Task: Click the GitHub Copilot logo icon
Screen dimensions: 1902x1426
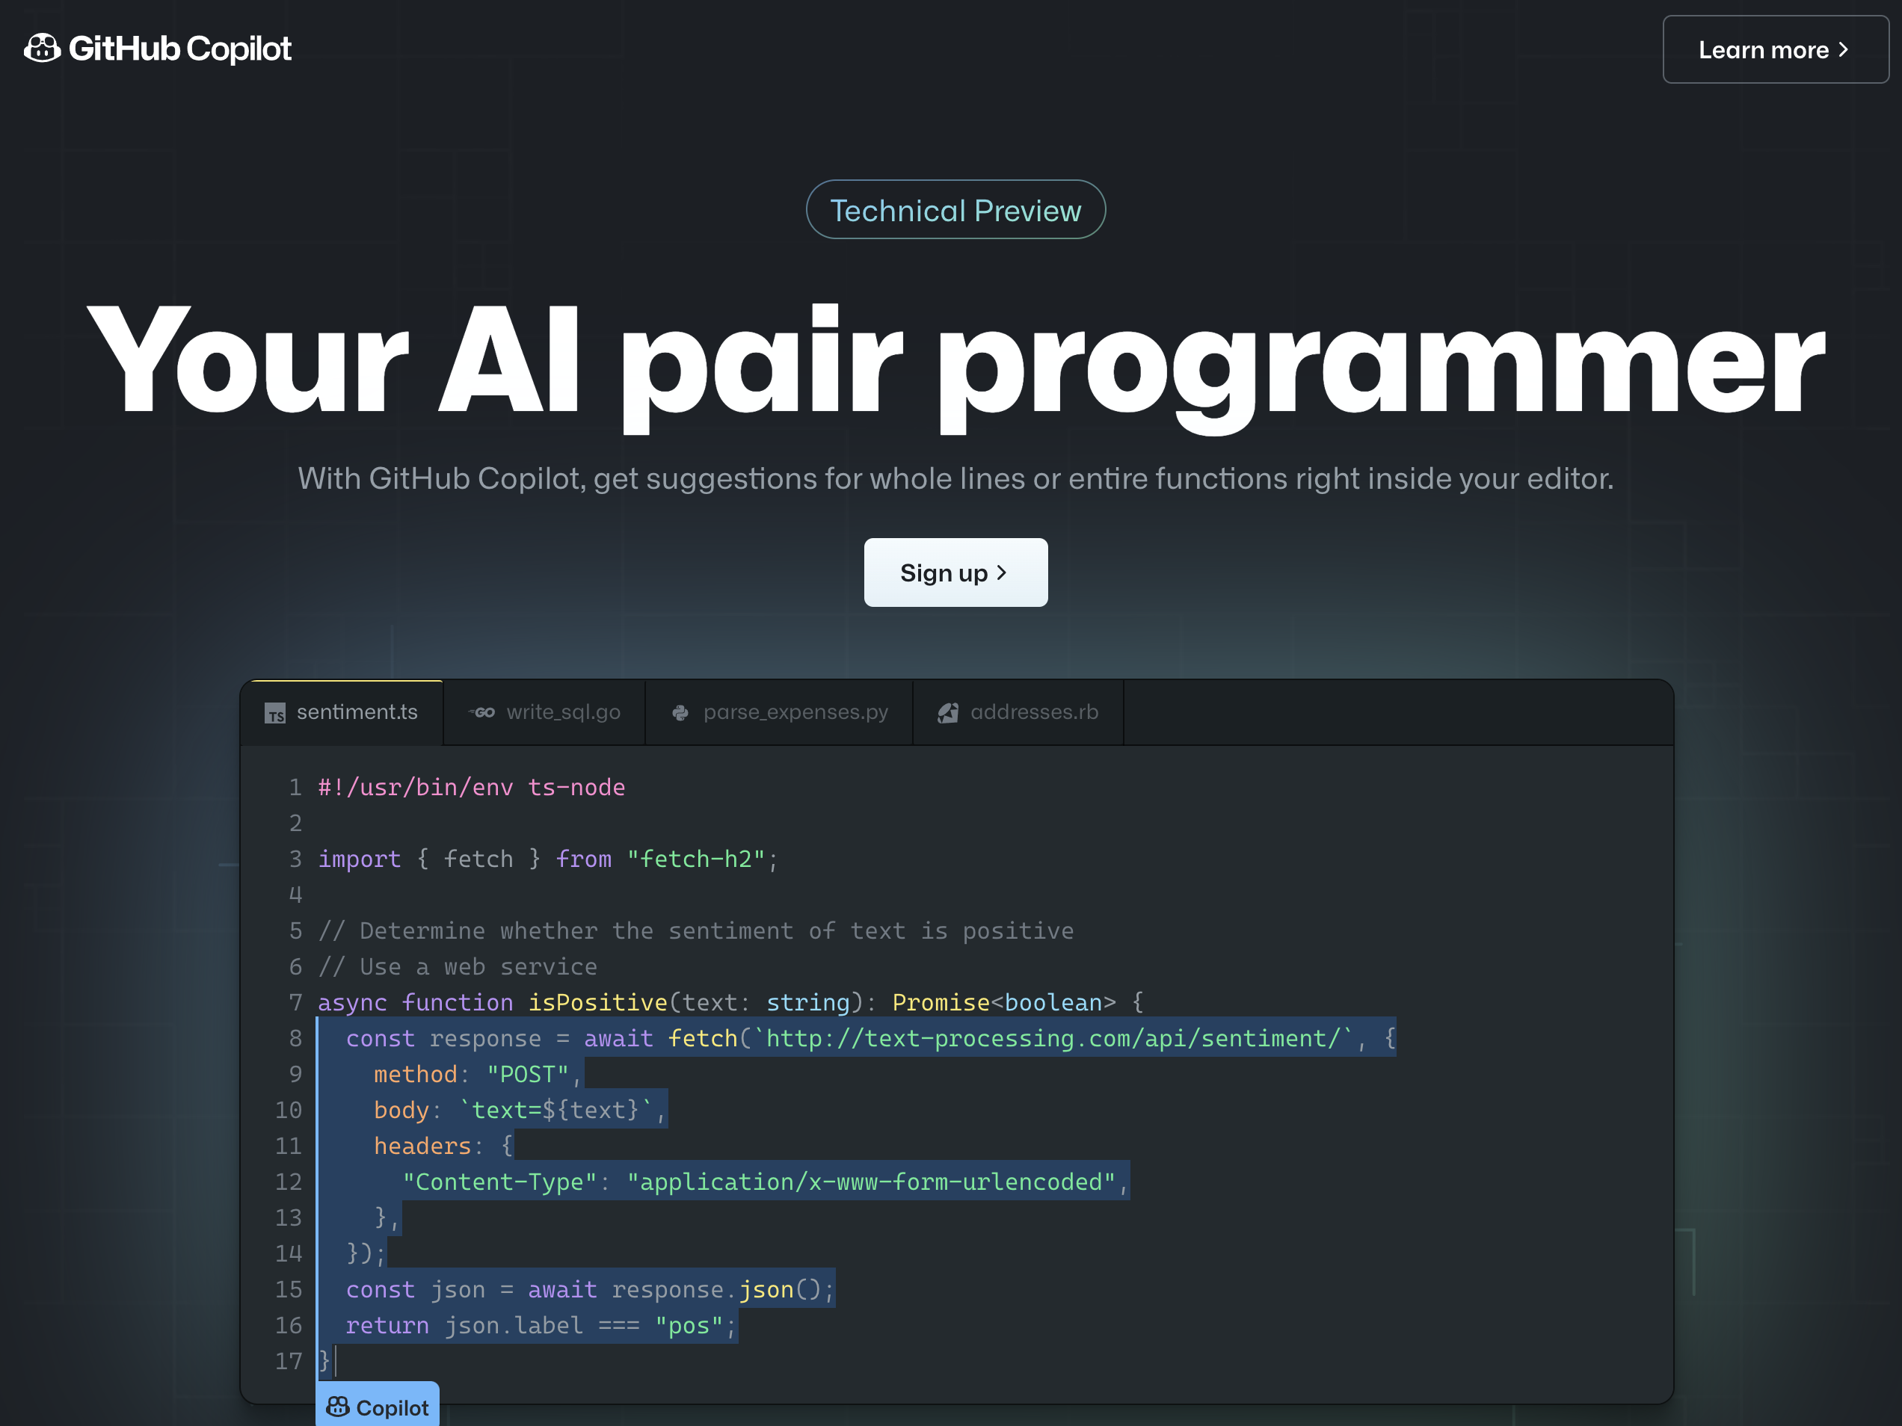Action: (x=42, y=48)
